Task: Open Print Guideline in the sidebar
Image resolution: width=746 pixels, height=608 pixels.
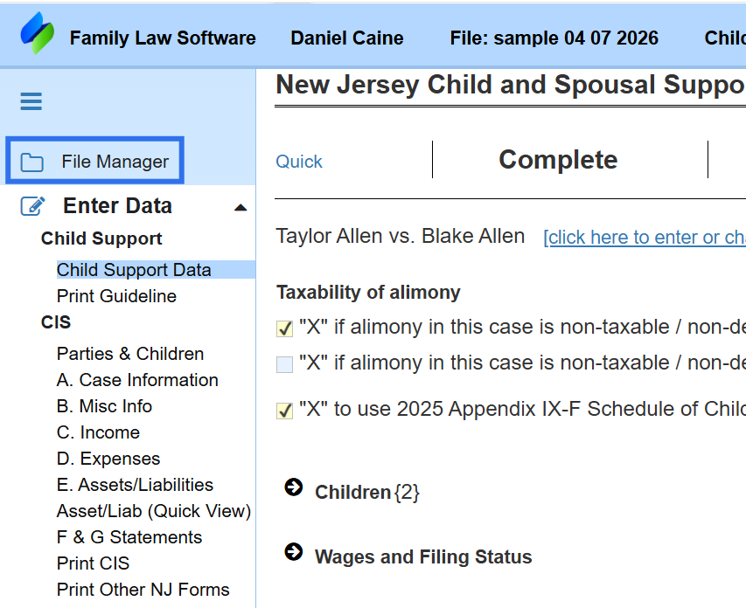Action: pyautogui.click(x=116, y=296)
